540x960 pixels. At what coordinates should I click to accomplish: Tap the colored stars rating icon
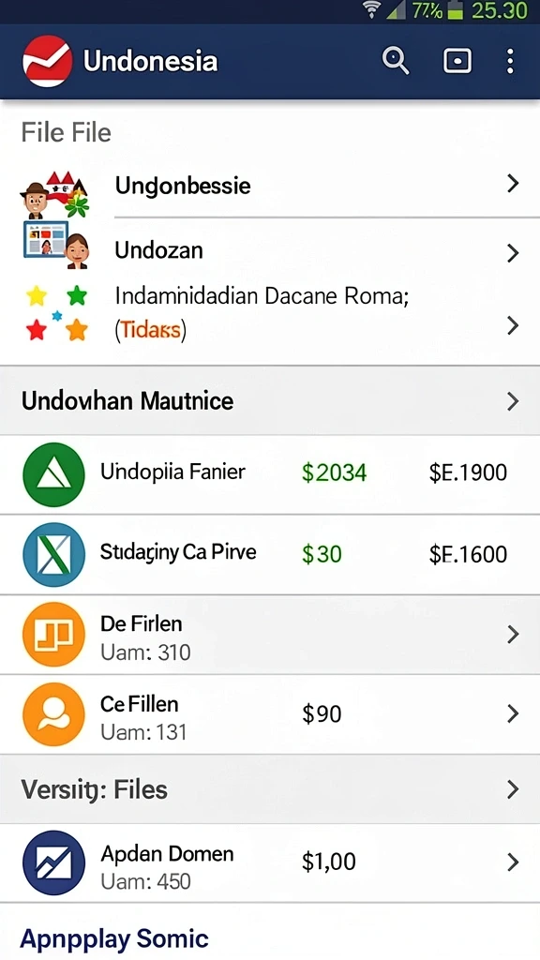pos(57,313)
